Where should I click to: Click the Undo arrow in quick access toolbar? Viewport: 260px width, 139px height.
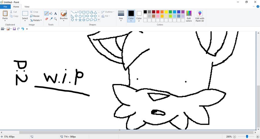[23, 29]
